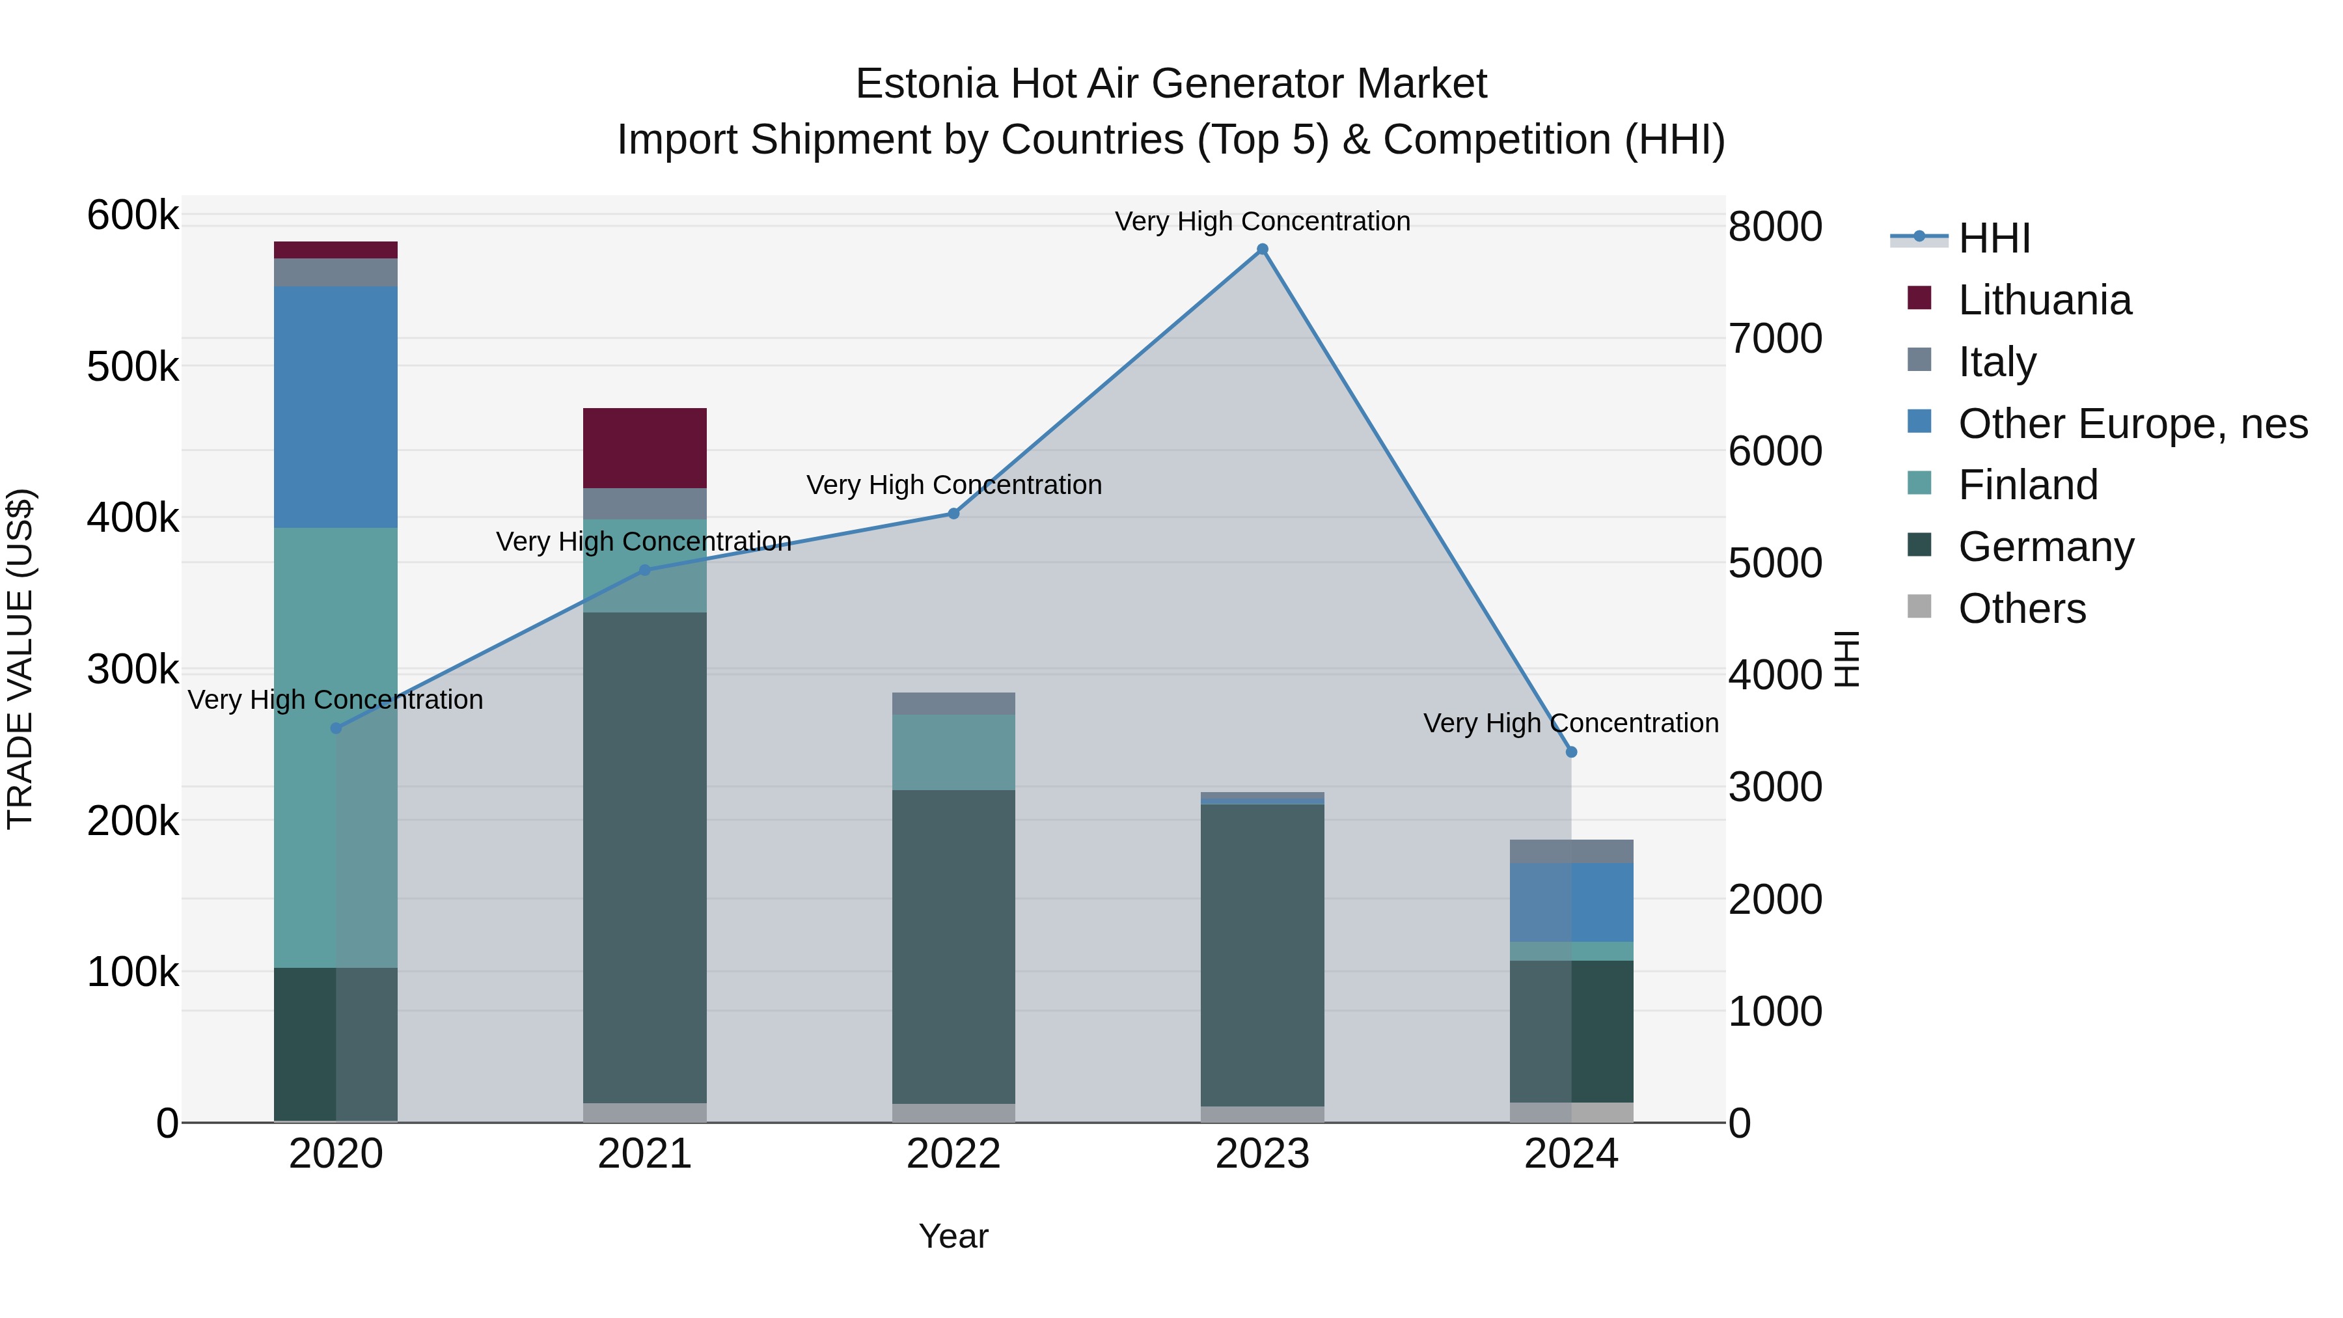This screenshot has height=1318, width=2343.
Task: Click the Year x-axis title
Action: (x=953, y=1236)
